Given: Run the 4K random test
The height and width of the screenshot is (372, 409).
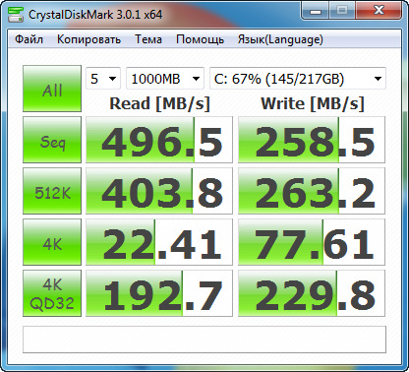Looking at the screenshot, I should click(x=52, y=242).
